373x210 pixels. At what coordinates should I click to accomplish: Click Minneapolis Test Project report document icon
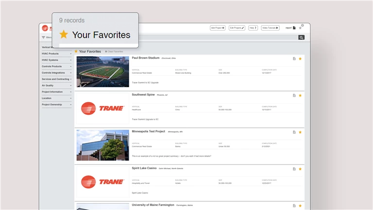click(x=294, y=132)
